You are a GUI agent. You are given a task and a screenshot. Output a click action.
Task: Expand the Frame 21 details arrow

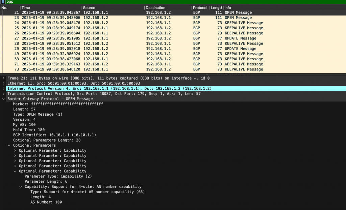3,78
